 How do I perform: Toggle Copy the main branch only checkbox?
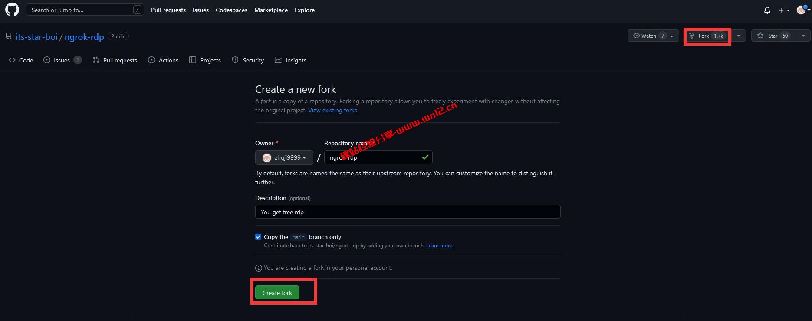tap(258, 237)
